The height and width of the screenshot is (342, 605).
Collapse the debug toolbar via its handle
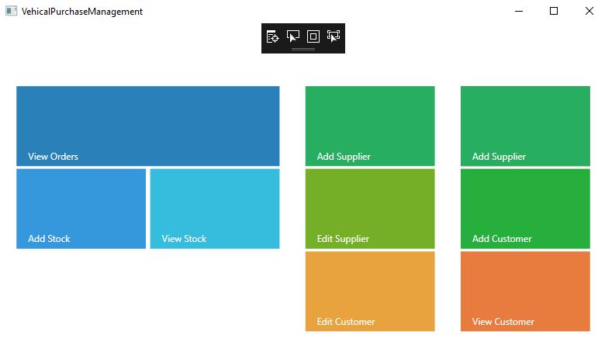tap(303, 50)
